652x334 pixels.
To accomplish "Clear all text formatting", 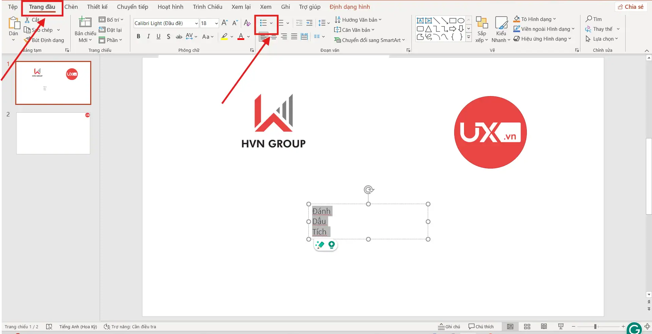I will (x=247, y=23).
